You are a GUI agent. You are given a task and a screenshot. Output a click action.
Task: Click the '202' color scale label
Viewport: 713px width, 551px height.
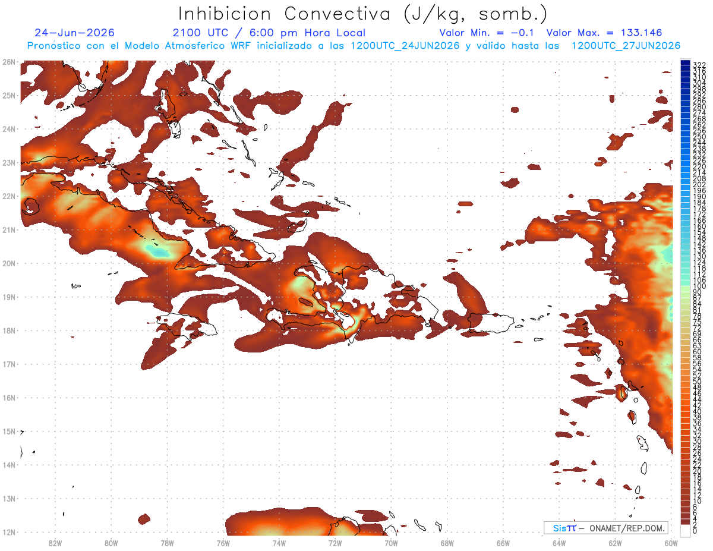(699, 184)
